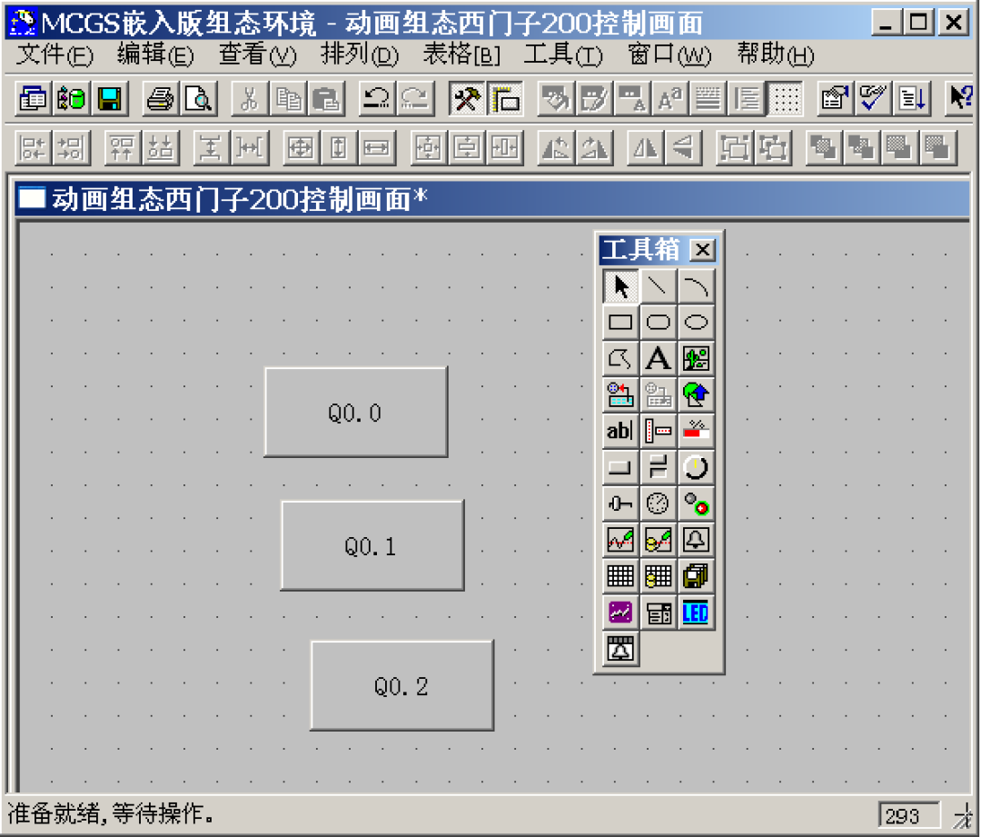
Task: Select the real-time curve tool in toolbox
Action: coord(620,540)
